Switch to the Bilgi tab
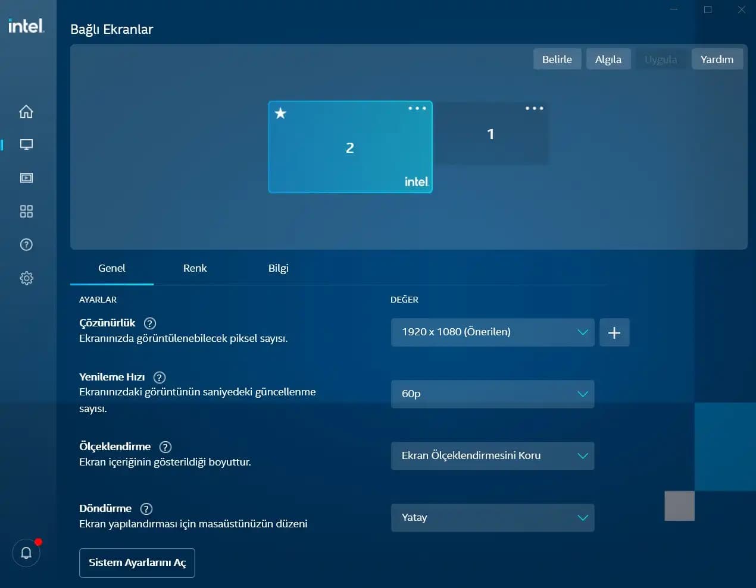The image size is (756, 588). [x=278, y=268]
